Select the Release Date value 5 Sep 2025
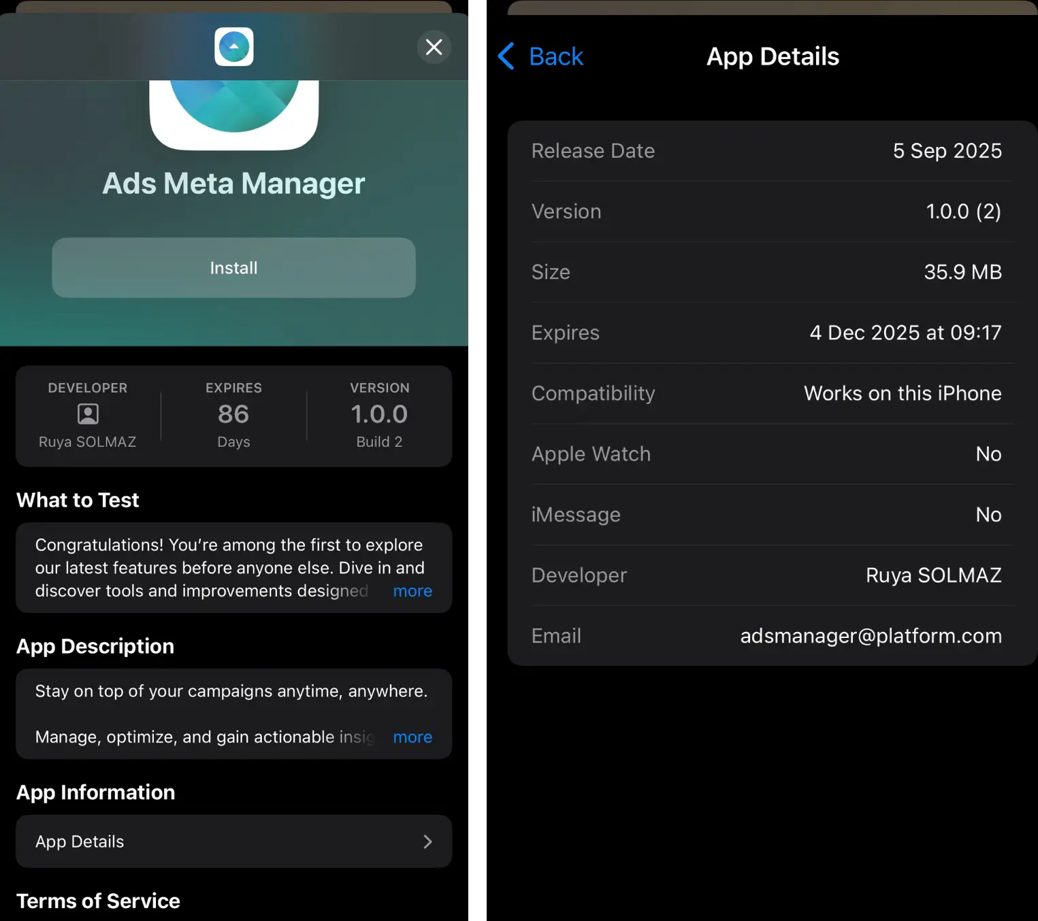Viewport: 1038px width, 921px height. click(947, 151)
